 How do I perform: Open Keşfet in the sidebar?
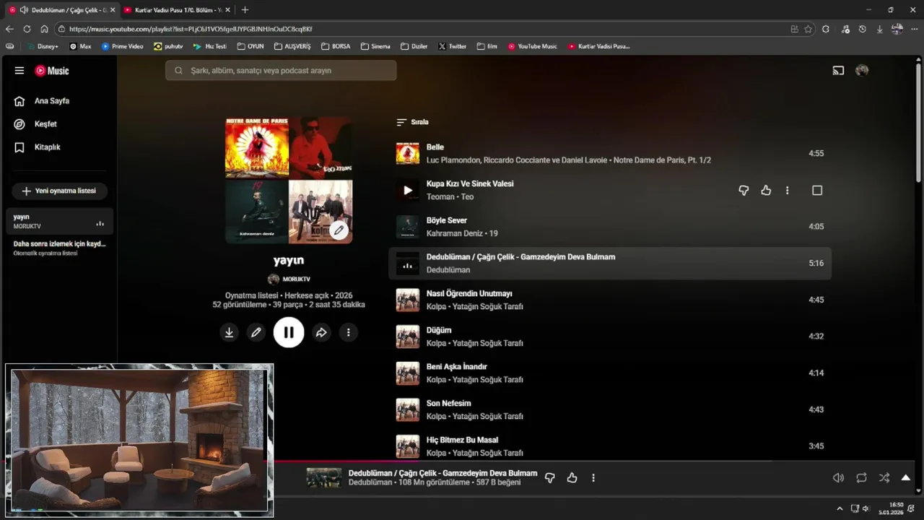pyautogui.click(x=58, y=124)
